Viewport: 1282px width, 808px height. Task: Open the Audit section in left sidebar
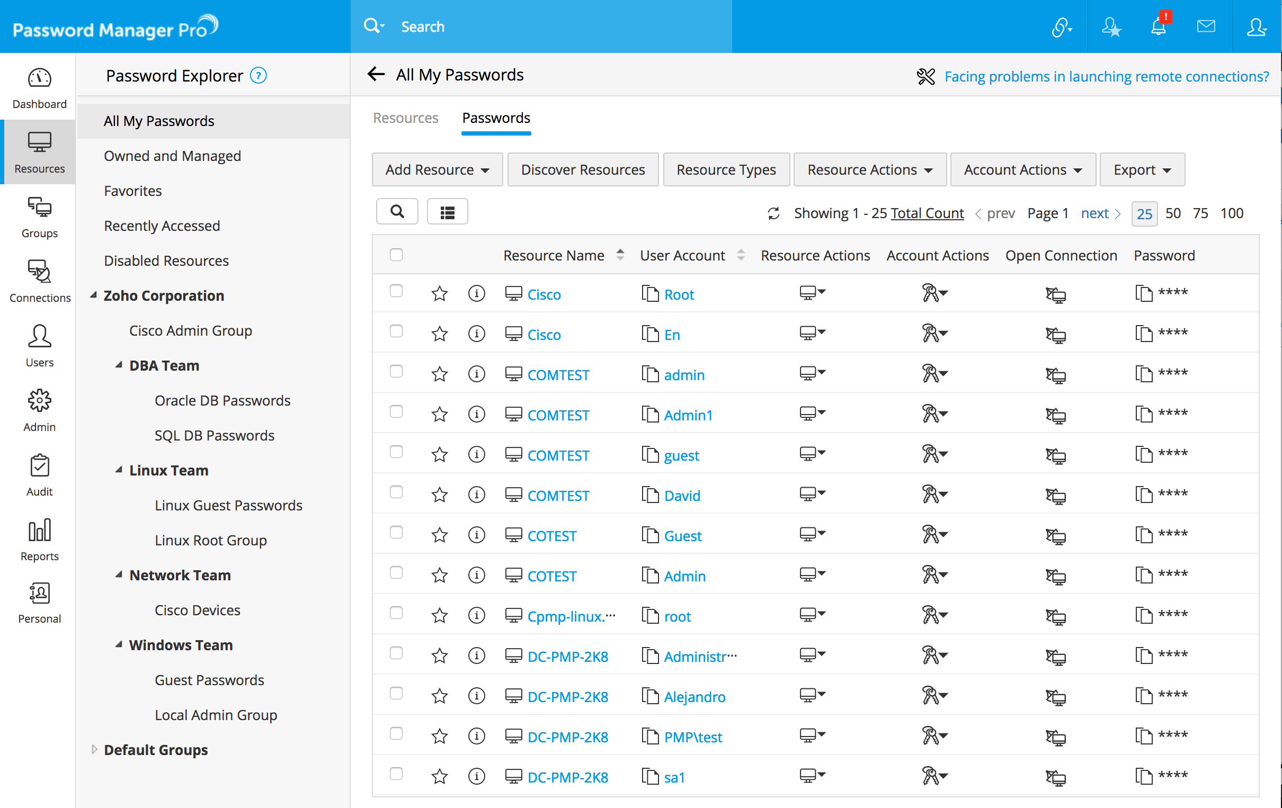pyautogui.click(x=39, y=475)
